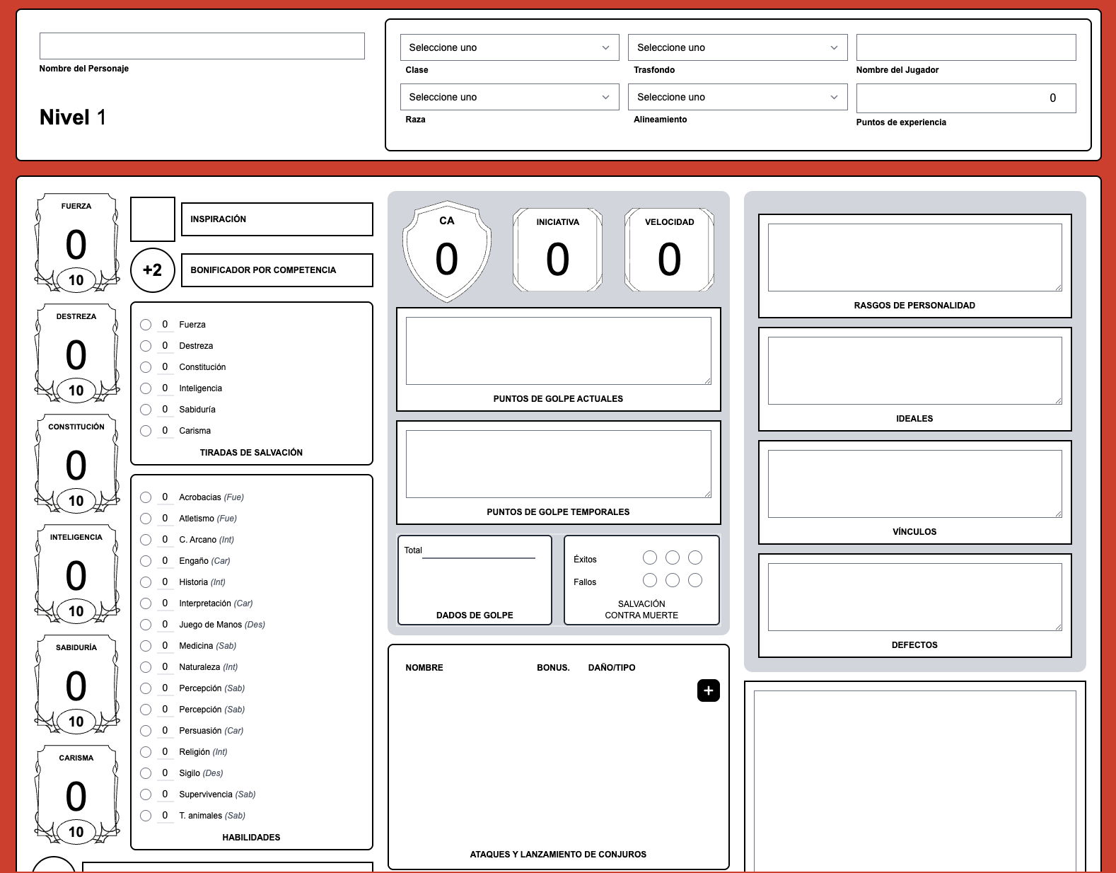The width and height of the screenshot is (1116, 873).
Task: Click the Religión skill modifier value
Action: pyautogui.click(x=165, y=752)
